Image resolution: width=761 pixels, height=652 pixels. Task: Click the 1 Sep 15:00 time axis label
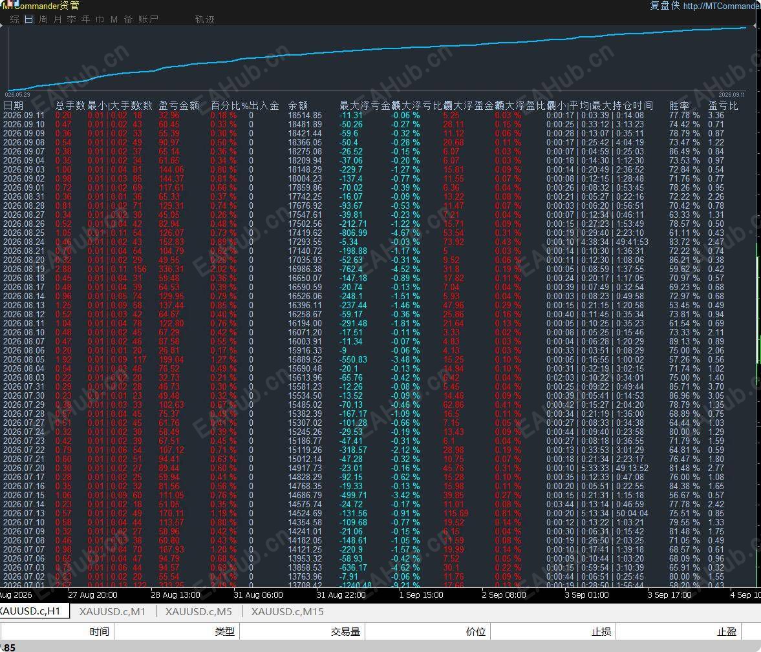point(422,594)
